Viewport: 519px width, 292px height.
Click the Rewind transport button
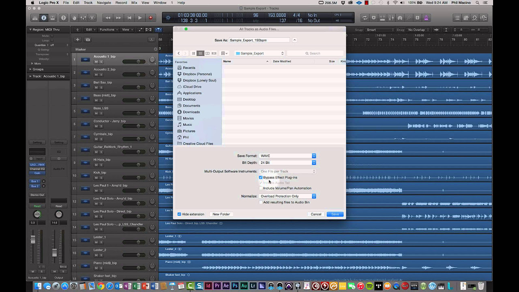108,18
